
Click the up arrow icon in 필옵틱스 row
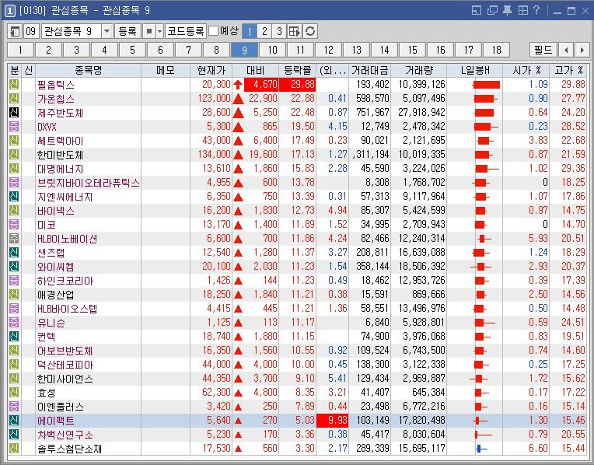click(238, 84)
